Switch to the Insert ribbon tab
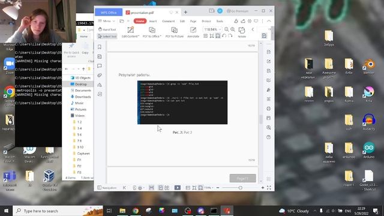Viewport: 384px width, 216px height. (153, 22)
